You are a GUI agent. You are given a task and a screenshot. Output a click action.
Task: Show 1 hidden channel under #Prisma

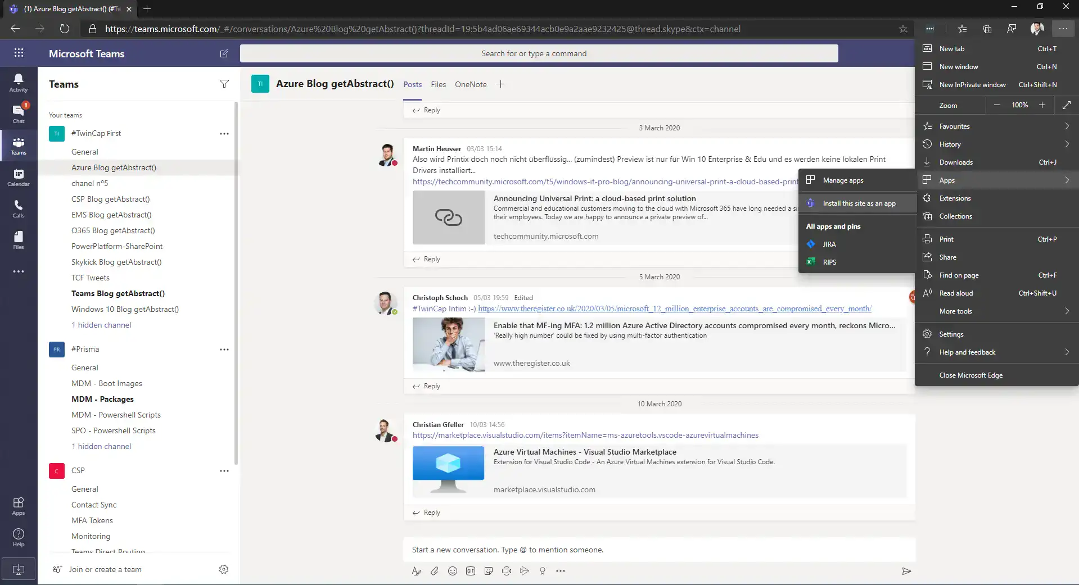[101, 446]
